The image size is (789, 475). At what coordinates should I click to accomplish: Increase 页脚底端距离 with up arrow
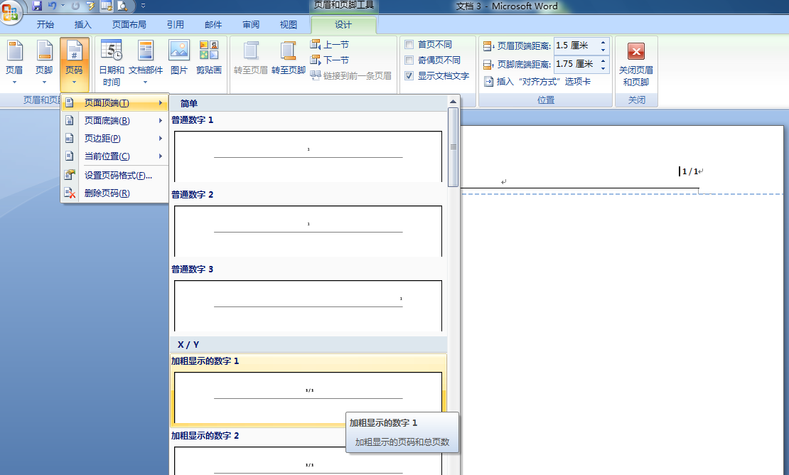[x=603, y=61]
